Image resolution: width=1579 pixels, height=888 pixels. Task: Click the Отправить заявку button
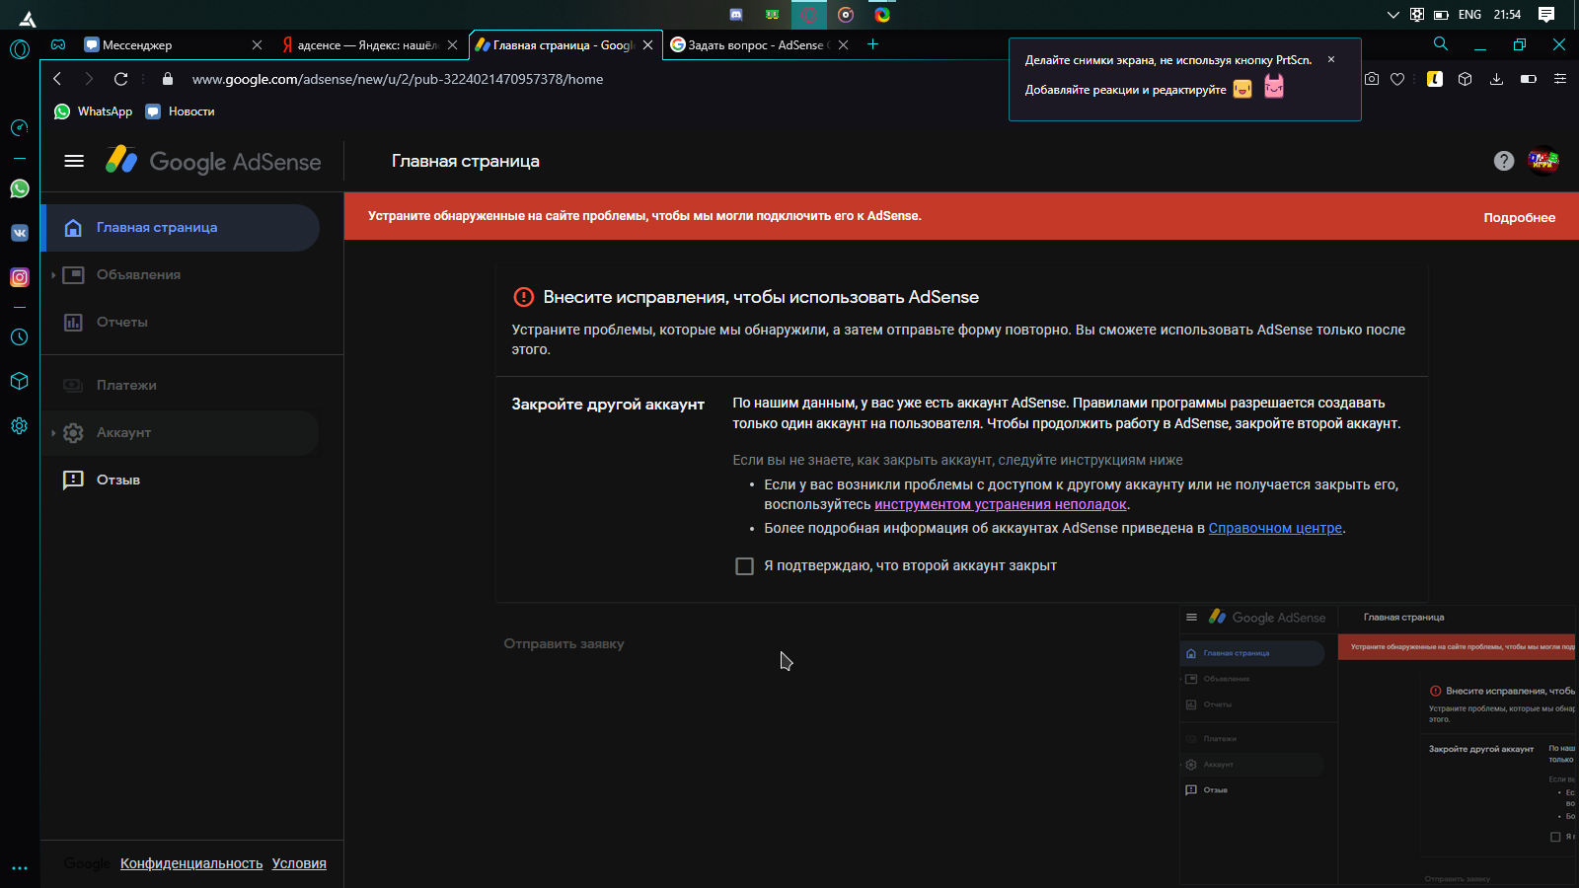[564, 643]
